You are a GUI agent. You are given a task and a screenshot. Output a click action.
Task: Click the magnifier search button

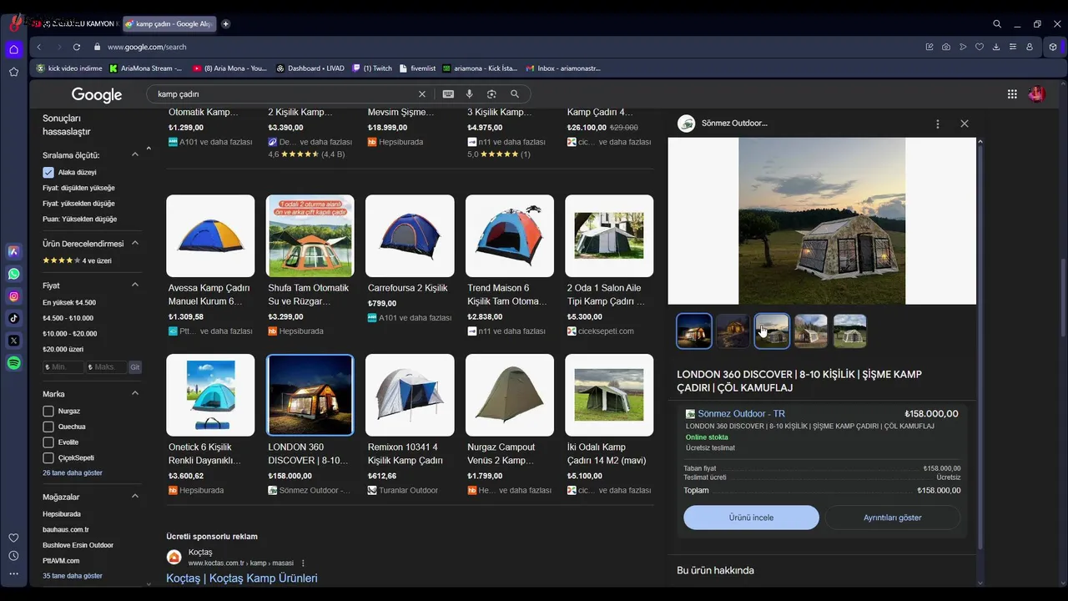pos(515,94)
